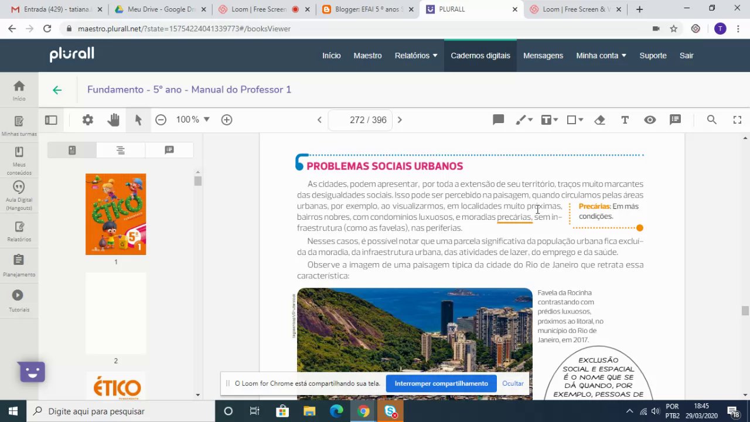Open the Loom extension icon
The height and width of the screenshot is (422, 750).
tap(696, 29)
